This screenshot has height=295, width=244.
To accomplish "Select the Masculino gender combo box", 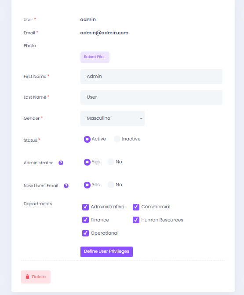I will [x=113, y=118].
